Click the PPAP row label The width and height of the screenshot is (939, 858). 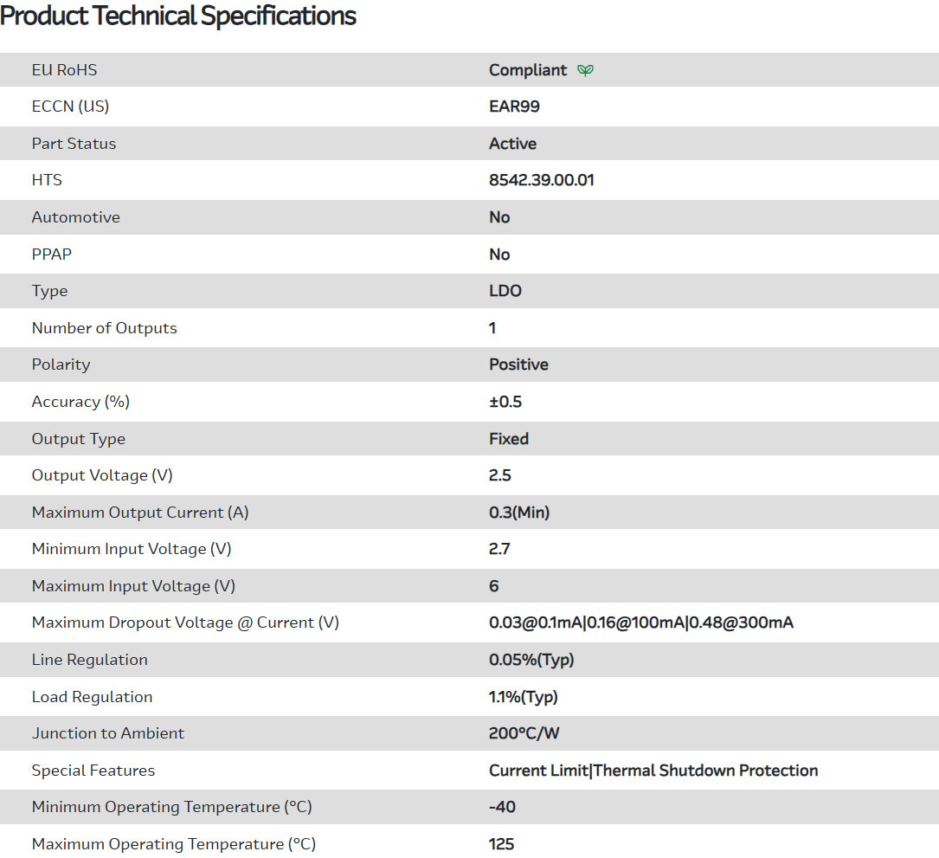(53, 255)
